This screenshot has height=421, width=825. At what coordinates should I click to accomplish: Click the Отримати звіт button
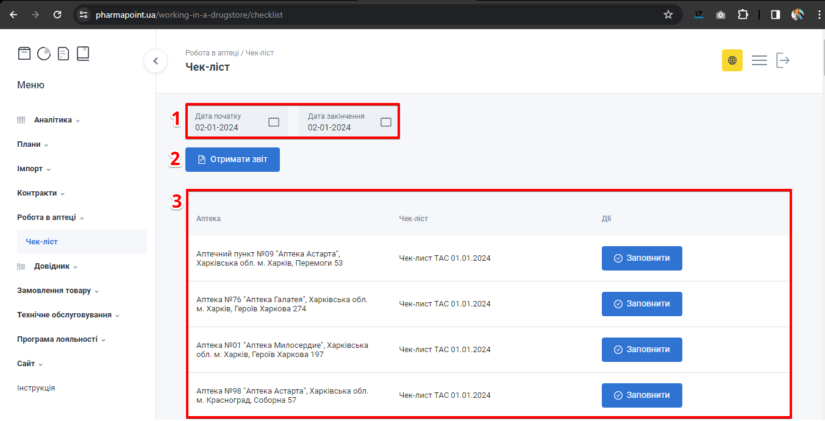232,160
